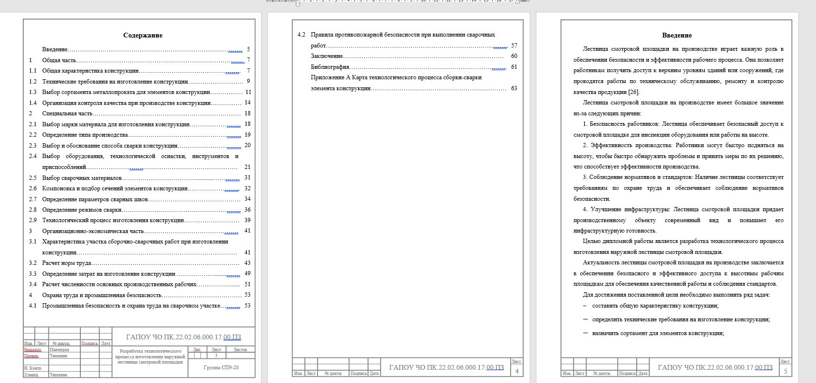The height and width of the screenshot is (383, 816).
Task: Click the 'Заключение' contents line
Action: 327,56
